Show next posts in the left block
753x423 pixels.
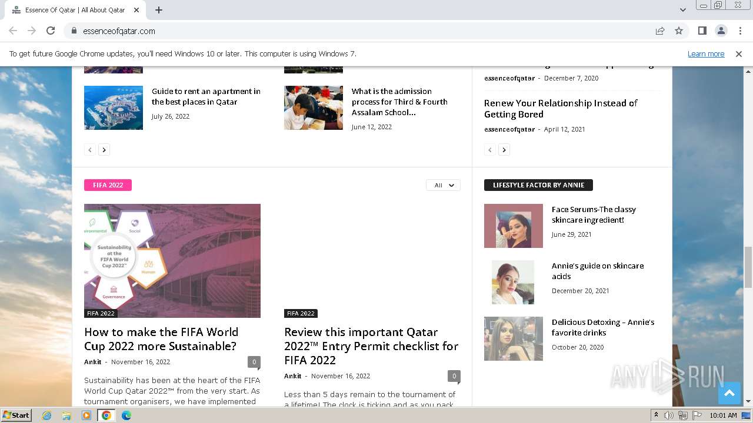click(x=104, y=150)
